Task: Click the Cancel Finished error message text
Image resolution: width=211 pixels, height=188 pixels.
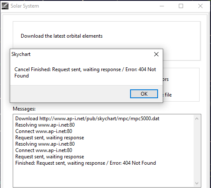Action: [x=85, y=72]
